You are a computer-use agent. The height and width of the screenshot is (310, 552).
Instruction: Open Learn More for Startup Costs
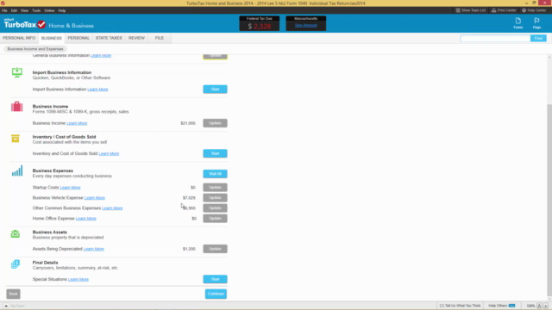point(70,188)
